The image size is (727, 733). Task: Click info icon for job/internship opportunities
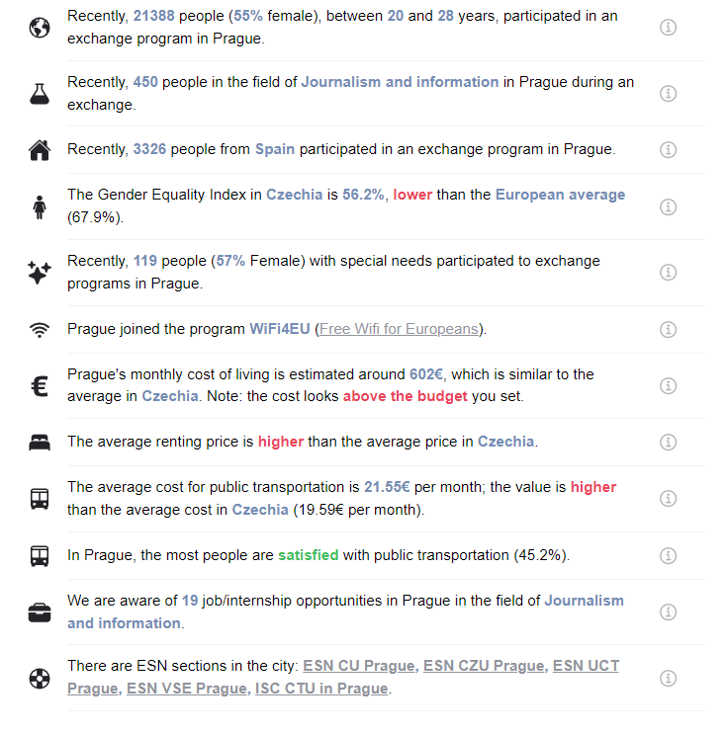[x=668, y=611]
